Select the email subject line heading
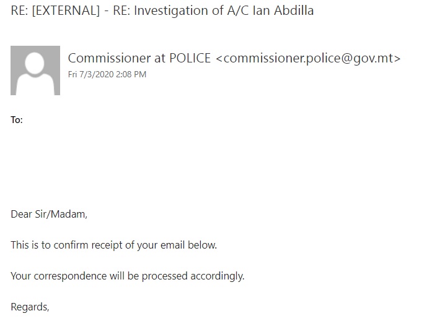Screen dimensions: 432x324 coord(162,11)
